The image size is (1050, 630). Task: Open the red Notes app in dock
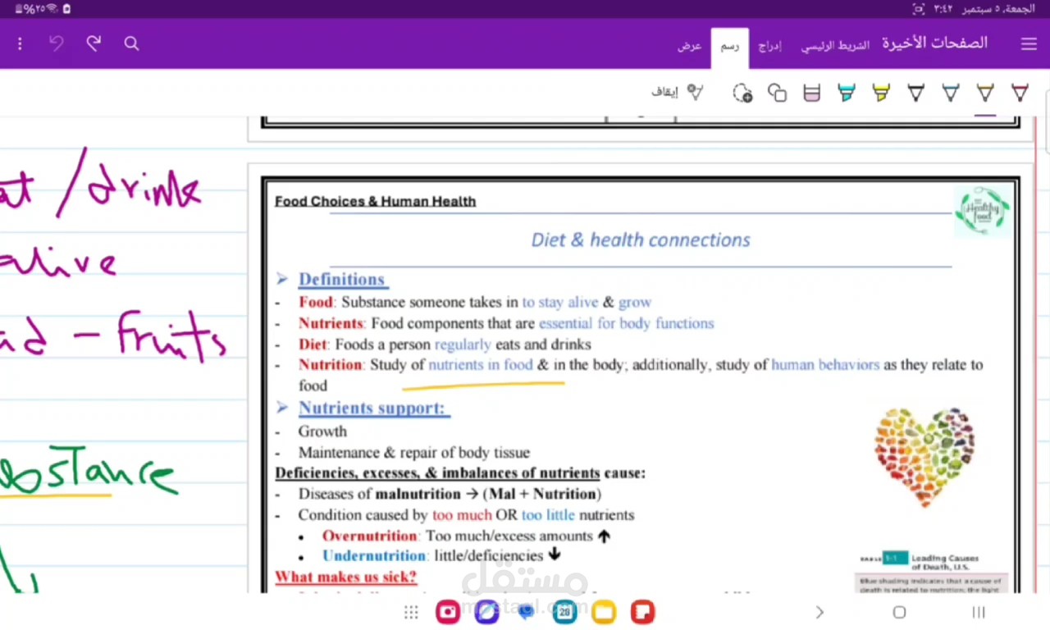point(642,612)
